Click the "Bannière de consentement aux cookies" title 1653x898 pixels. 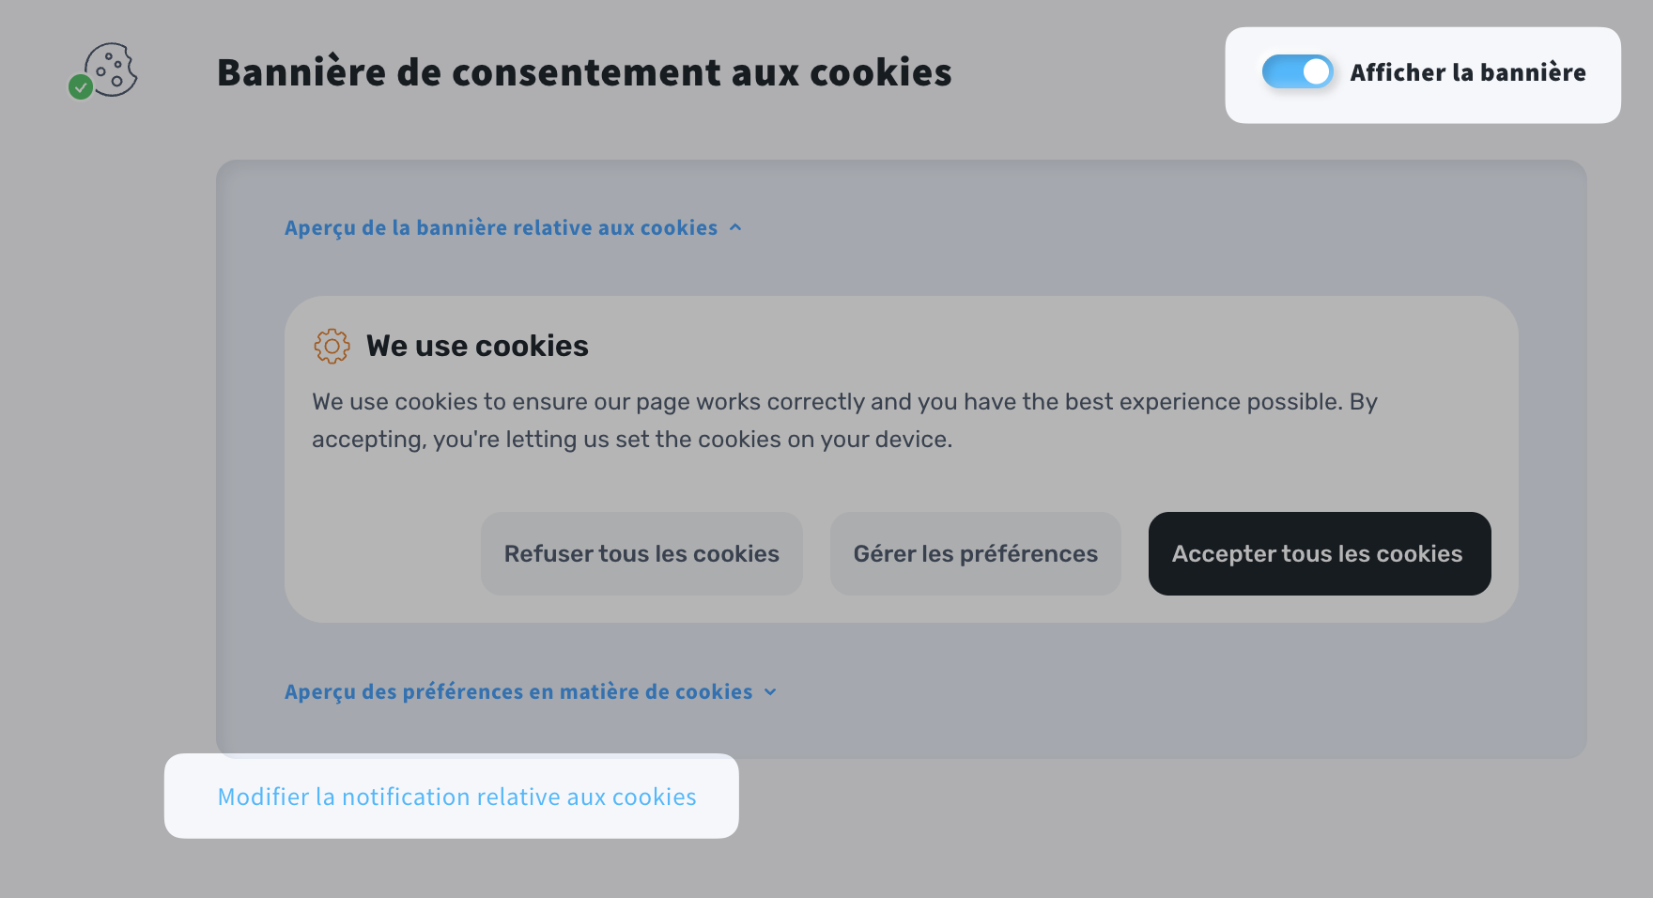584,72
